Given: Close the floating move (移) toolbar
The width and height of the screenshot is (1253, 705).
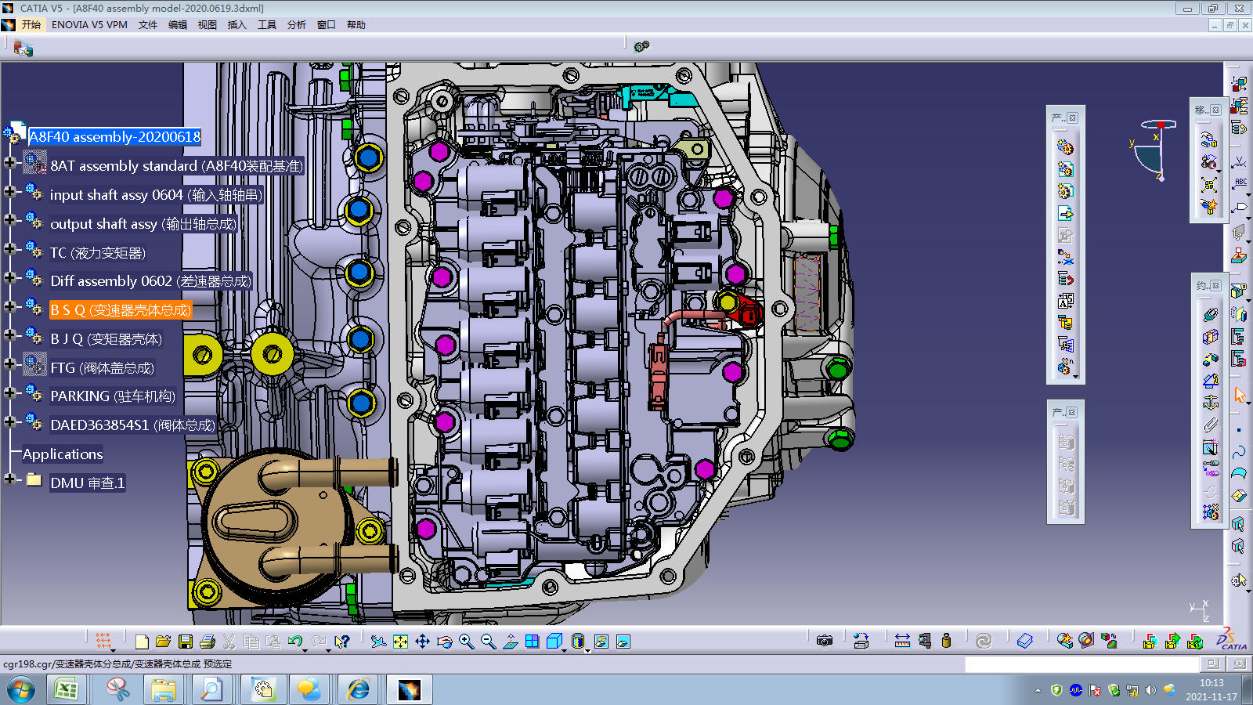Looking at the screenshot, I should (x=1216, y=110).
